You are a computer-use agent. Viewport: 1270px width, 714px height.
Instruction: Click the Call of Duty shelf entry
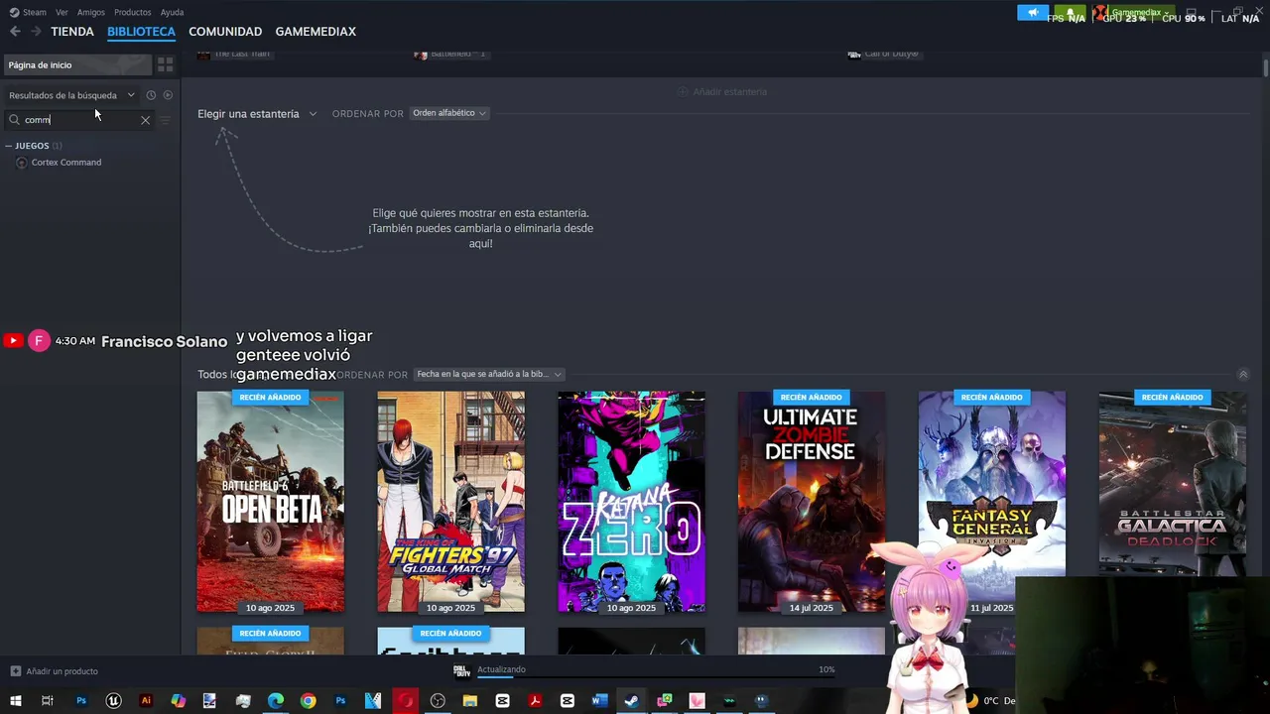tap(884, 54)
